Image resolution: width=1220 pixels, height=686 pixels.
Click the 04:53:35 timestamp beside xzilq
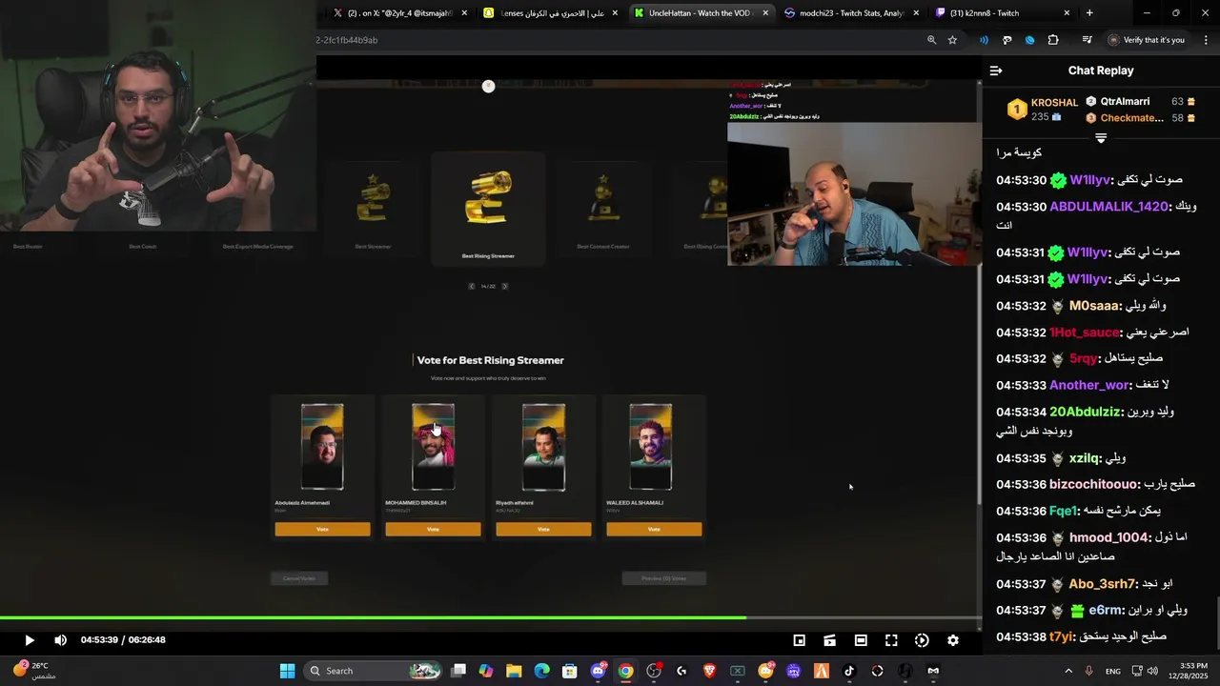click(1021, 458)
